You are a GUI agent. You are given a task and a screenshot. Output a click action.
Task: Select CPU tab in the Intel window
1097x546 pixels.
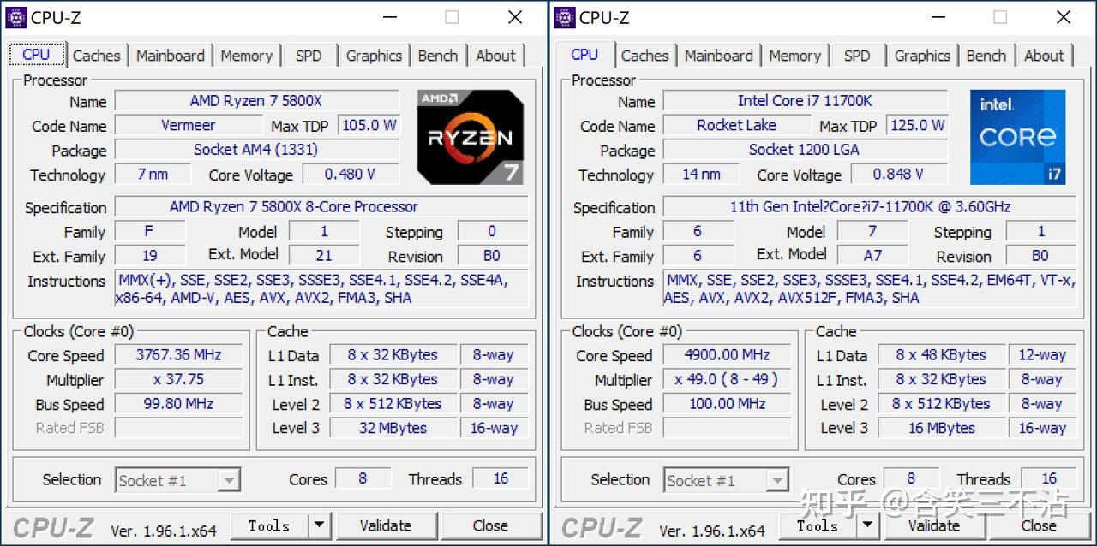[584, 54]
